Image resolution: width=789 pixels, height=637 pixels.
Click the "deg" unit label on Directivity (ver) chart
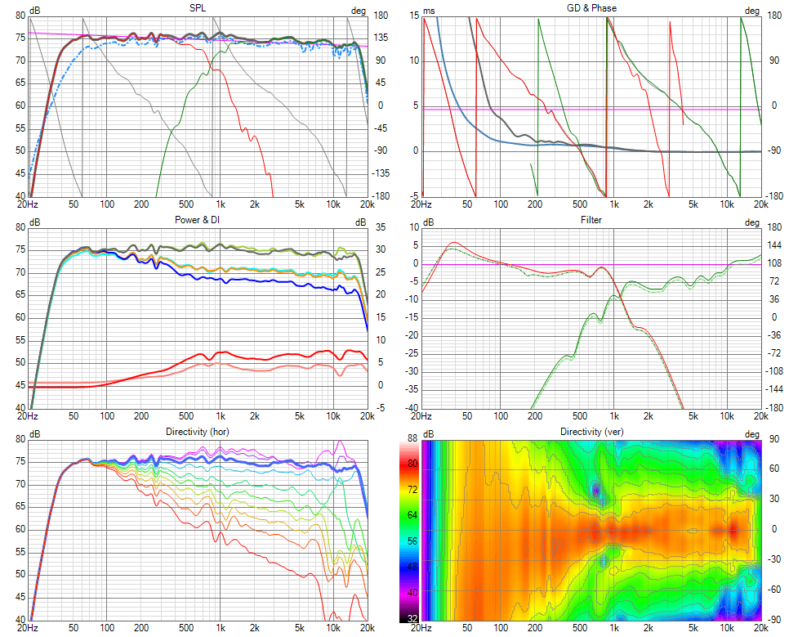coord(751,434)
